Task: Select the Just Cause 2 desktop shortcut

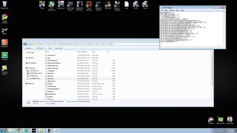Action: click(x=61, y=5)
